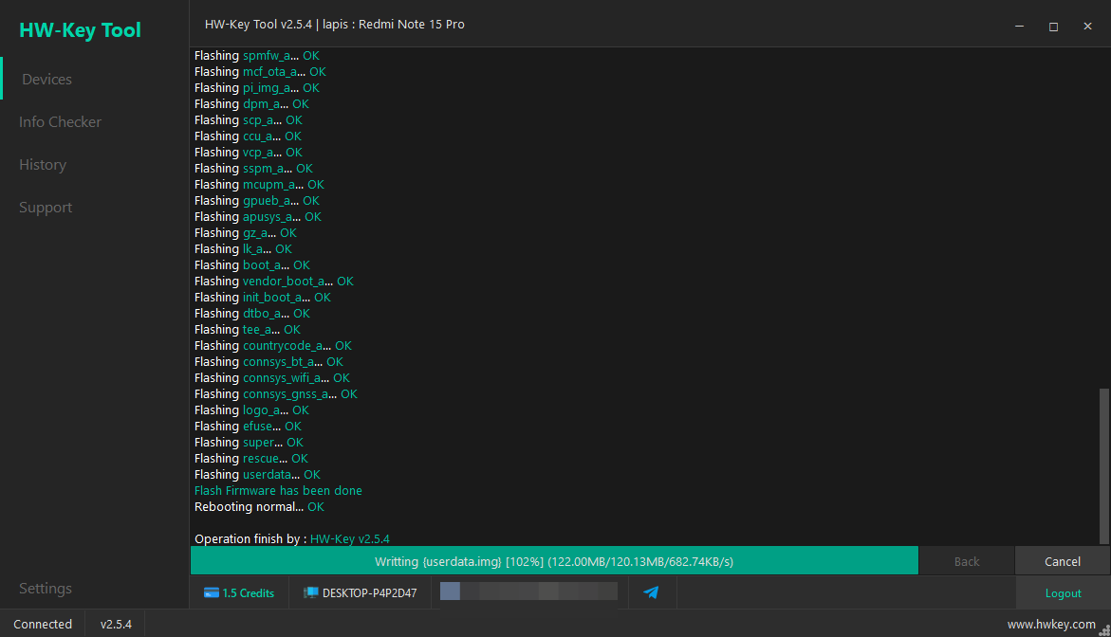
Task: Select the 'Flashing scp_a' log line
Action: coord(249,119)
